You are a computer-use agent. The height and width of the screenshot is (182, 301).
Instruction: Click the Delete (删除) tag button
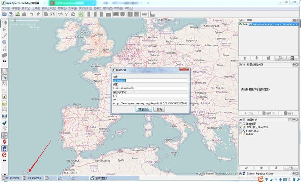pyautogui.click(x=288, y=113)
